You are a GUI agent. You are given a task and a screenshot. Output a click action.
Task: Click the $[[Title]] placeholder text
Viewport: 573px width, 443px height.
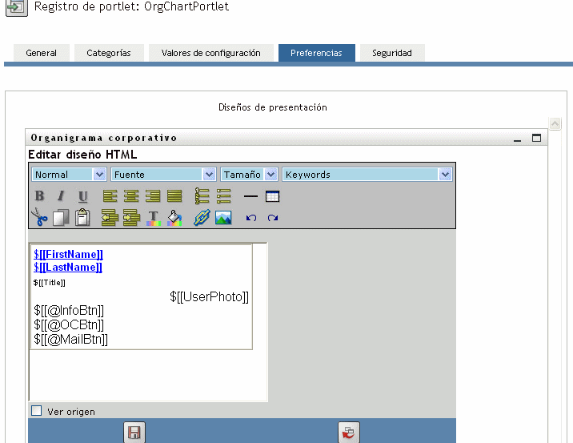point(50,283)
